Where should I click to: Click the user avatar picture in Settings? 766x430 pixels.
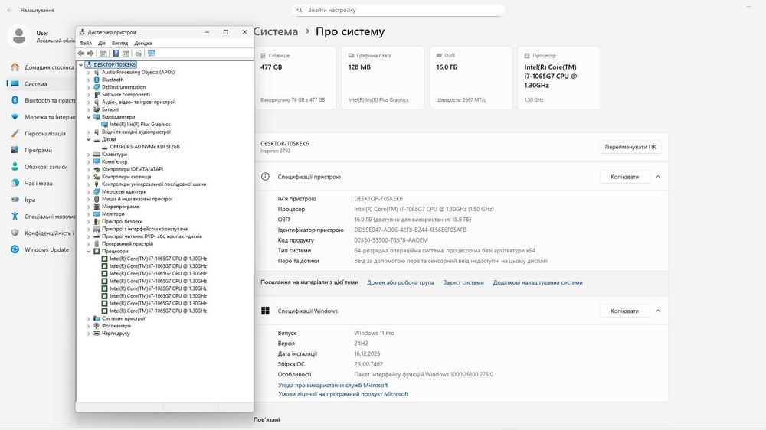click(x=19, y=36)
